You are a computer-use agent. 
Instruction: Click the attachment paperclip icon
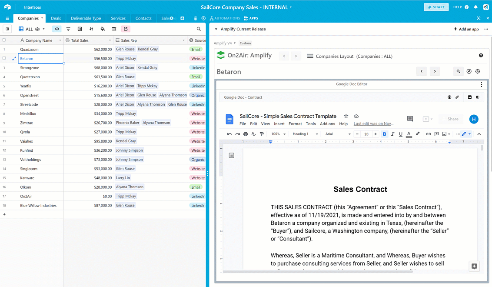tap(457, 97)
